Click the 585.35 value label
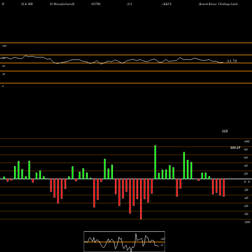252x252 pixels. (235, 148)
